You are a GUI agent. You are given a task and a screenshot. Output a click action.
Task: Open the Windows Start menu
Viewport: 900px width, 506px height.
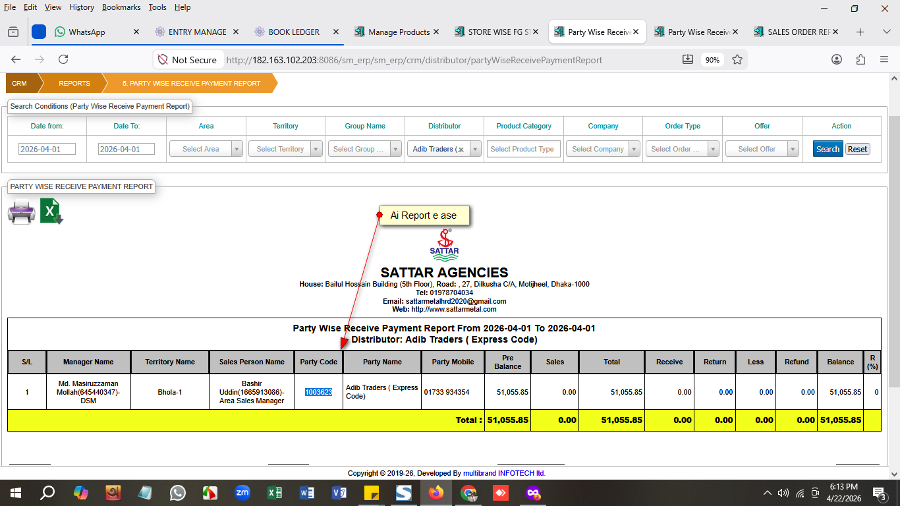point(16,492)
